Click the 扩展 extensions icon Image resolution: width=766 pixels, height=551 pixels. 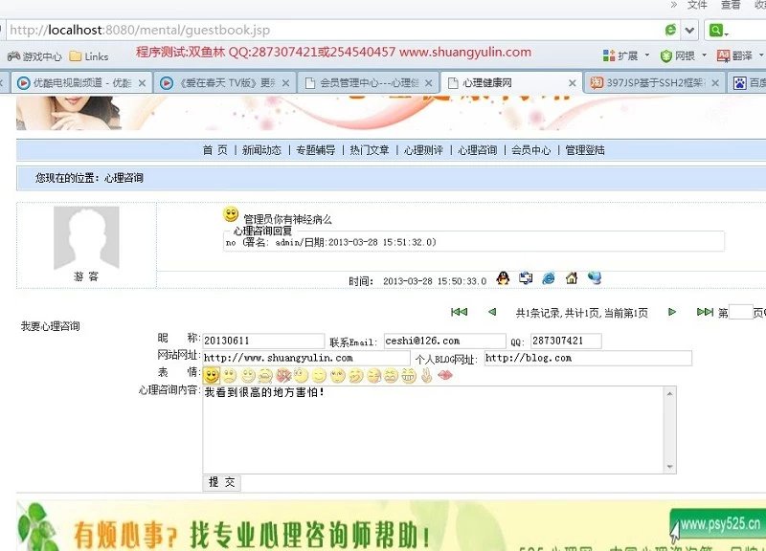(x=609, y=55)
